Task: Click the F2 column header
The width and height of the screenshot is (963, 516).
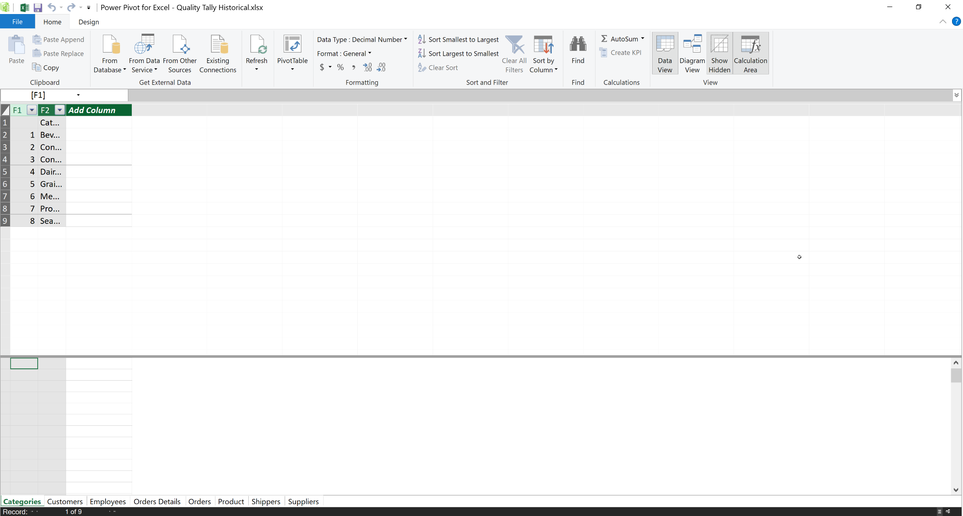Action: pyautogui.click(x=46, y=110)
